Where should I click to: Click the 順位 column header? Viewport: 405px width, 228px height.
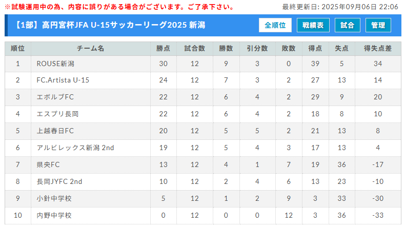pos(18,48)
